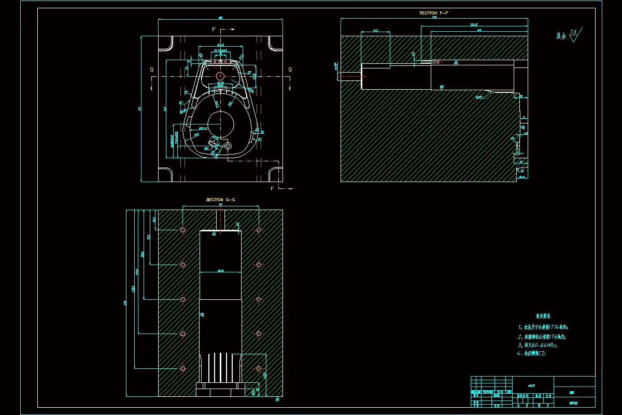Screen dimensions: 622x415
Task: Select the 'SECTION F-F' view title
Action: pos(434,12)
